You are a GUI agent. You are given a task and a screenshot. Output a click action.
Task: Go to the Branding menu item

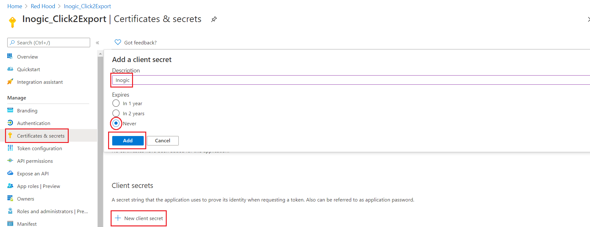27,111
